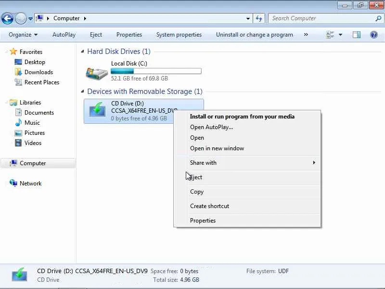Click the Libraries folder icon
Image resolution: width=385 pixels, height=289 pixels.
tap(13, 102)
